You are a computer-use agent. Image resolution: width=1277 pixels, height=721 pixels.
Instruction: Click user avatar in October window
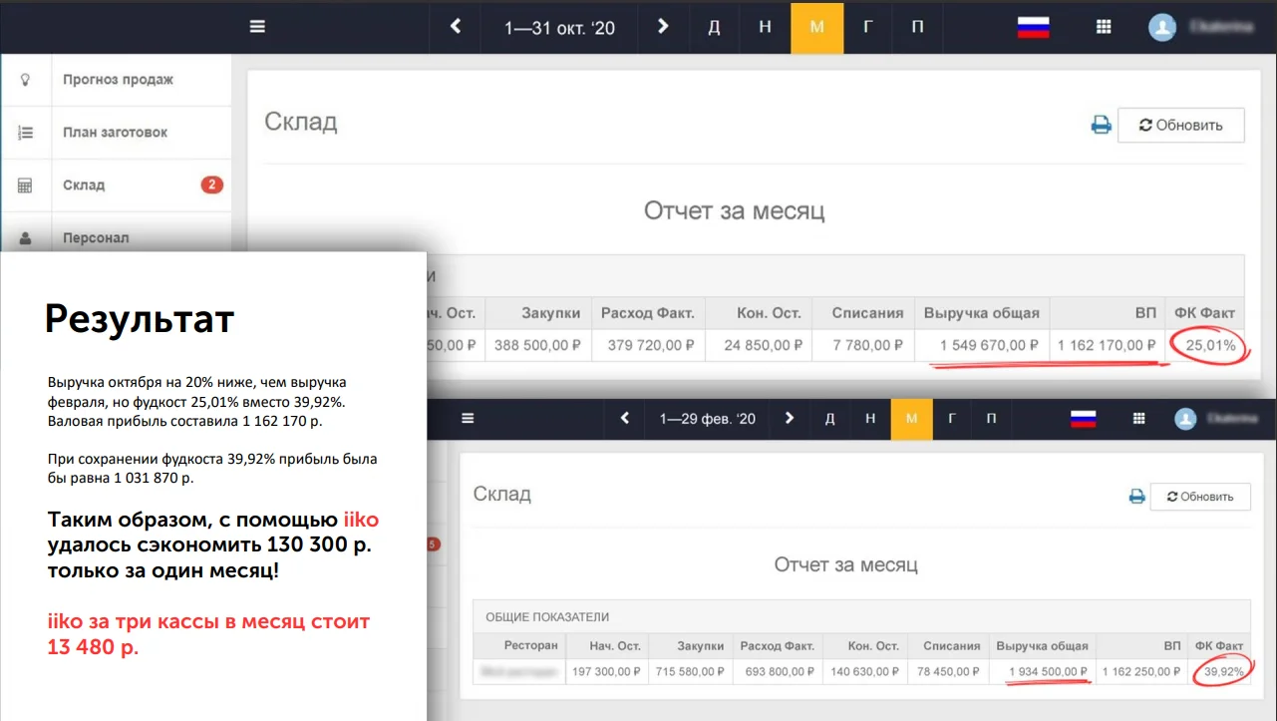(x=1161, y=28)
